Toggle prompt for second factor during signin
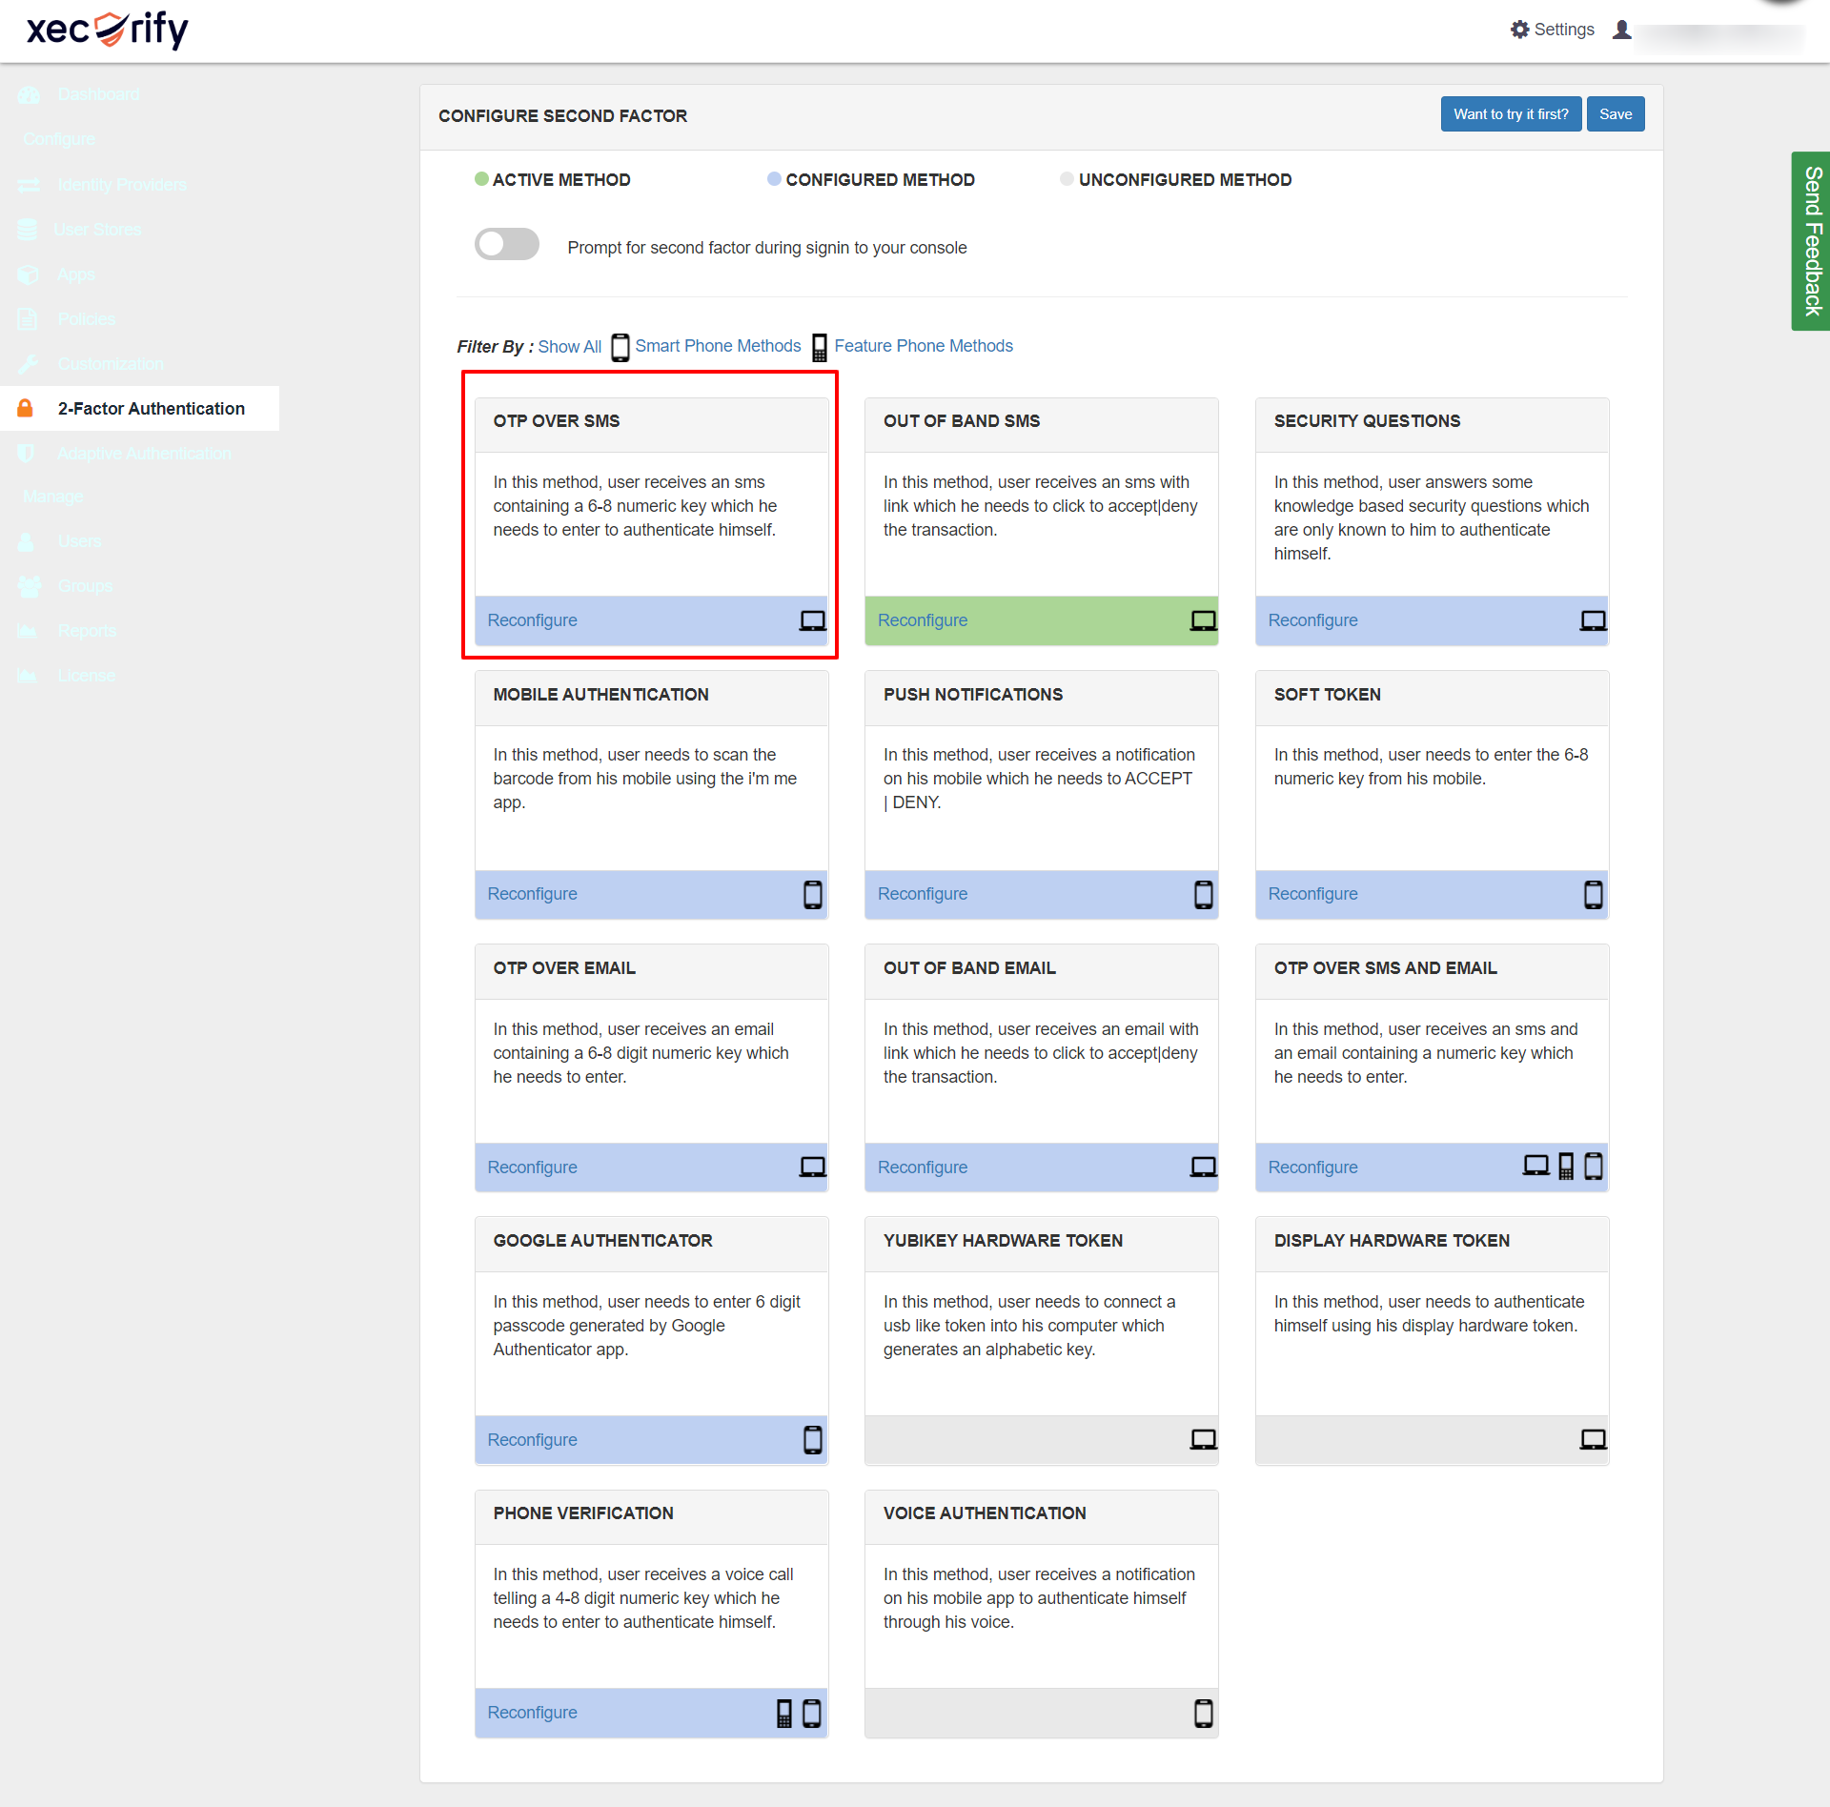 click(504, 247)
